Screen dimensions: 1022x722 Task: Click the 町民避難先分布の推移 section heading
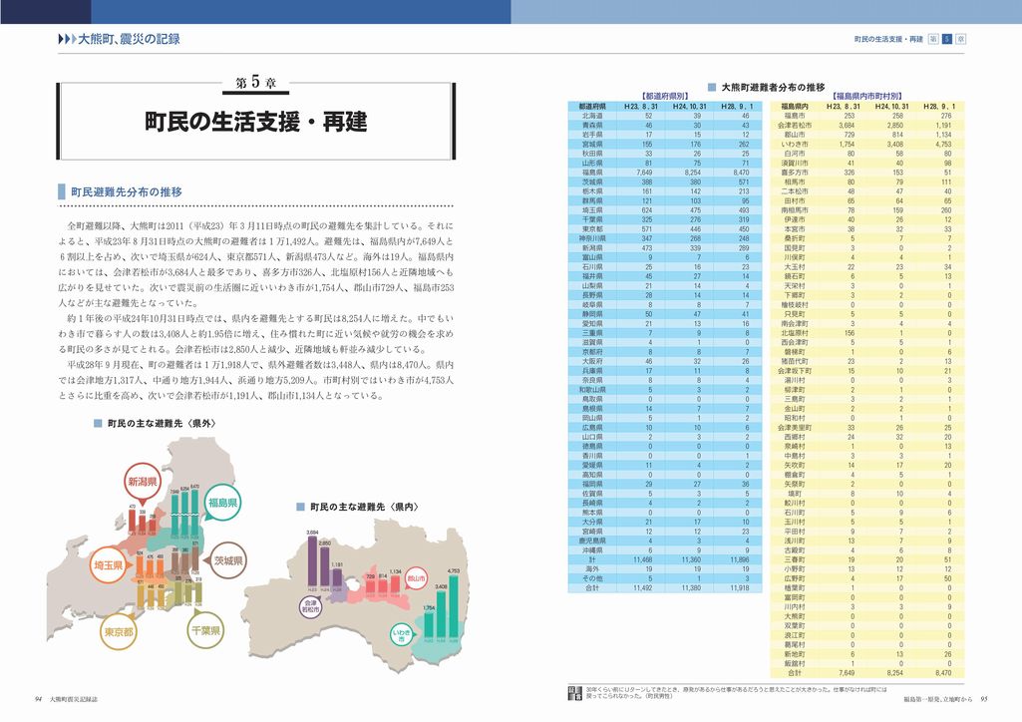click(x=126, y=190)
